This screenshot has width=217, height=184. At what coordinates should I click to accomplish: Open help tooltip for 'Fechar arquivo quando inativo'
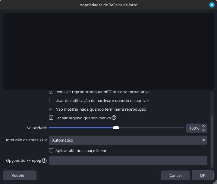pos(114,118)
